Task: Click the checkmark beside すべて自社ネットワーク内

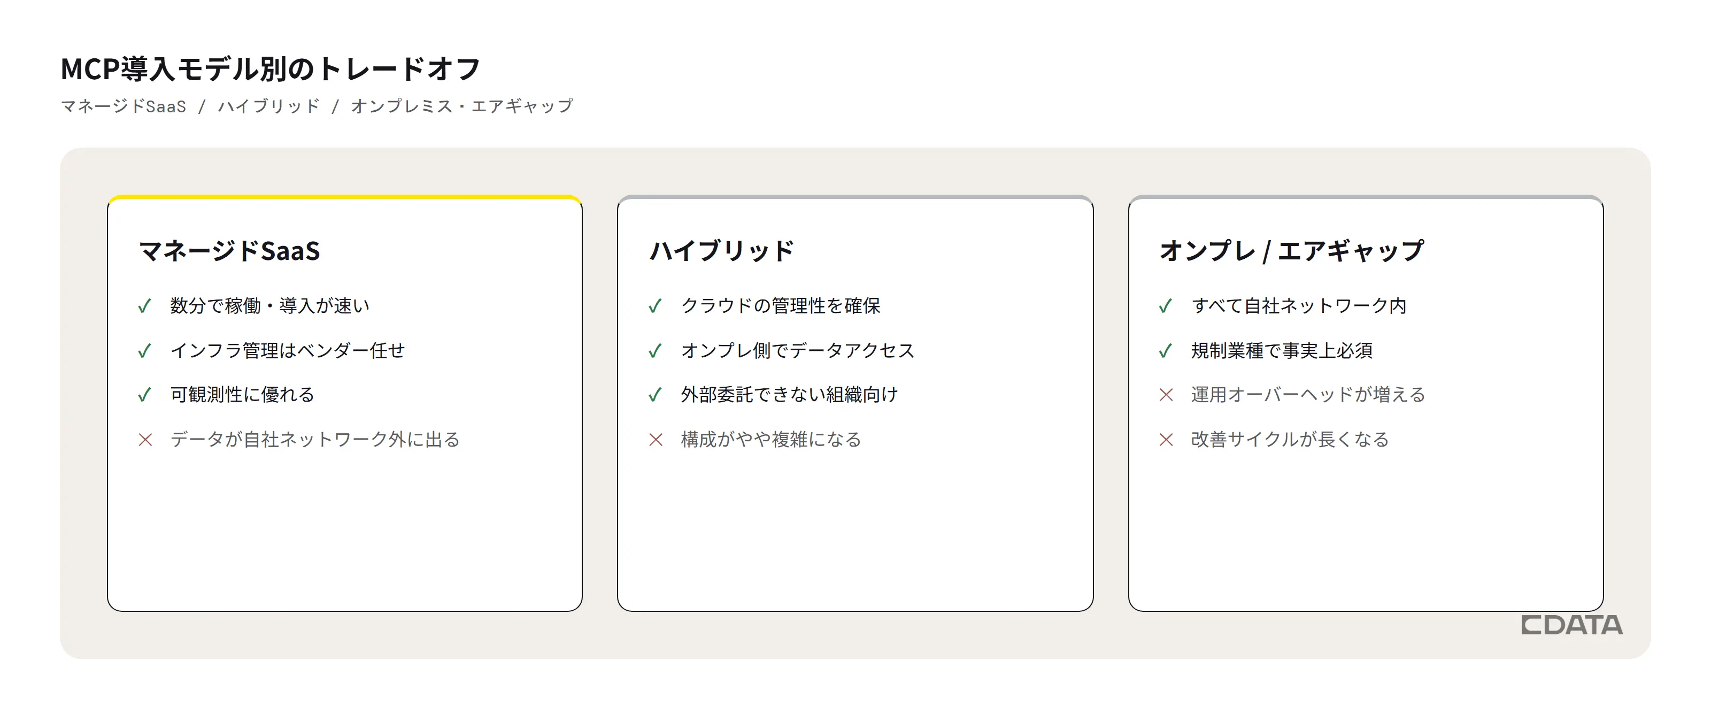Action: (x=1165, y=306)
